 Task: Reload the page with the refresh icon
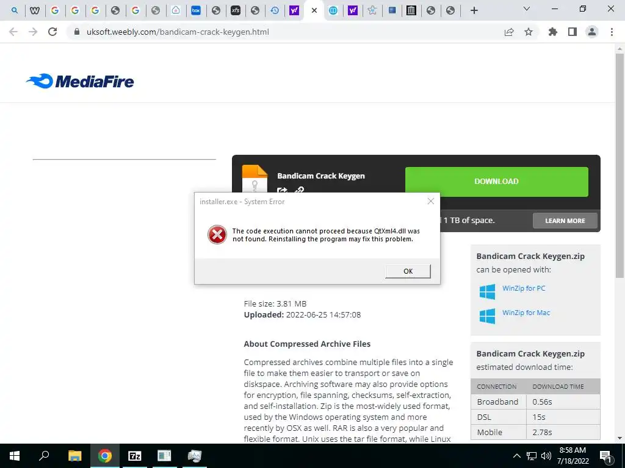click(x=52, y=32)
